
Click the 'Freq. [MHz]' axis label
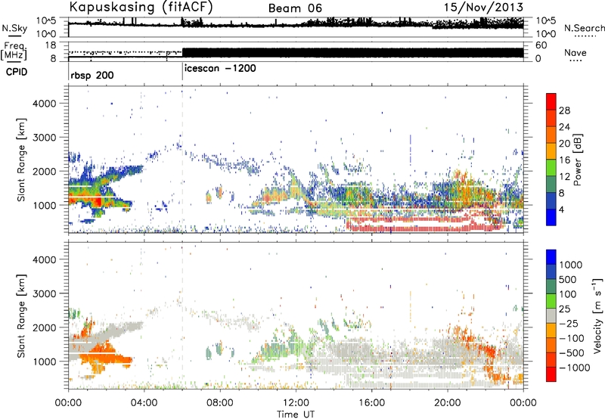14,51
